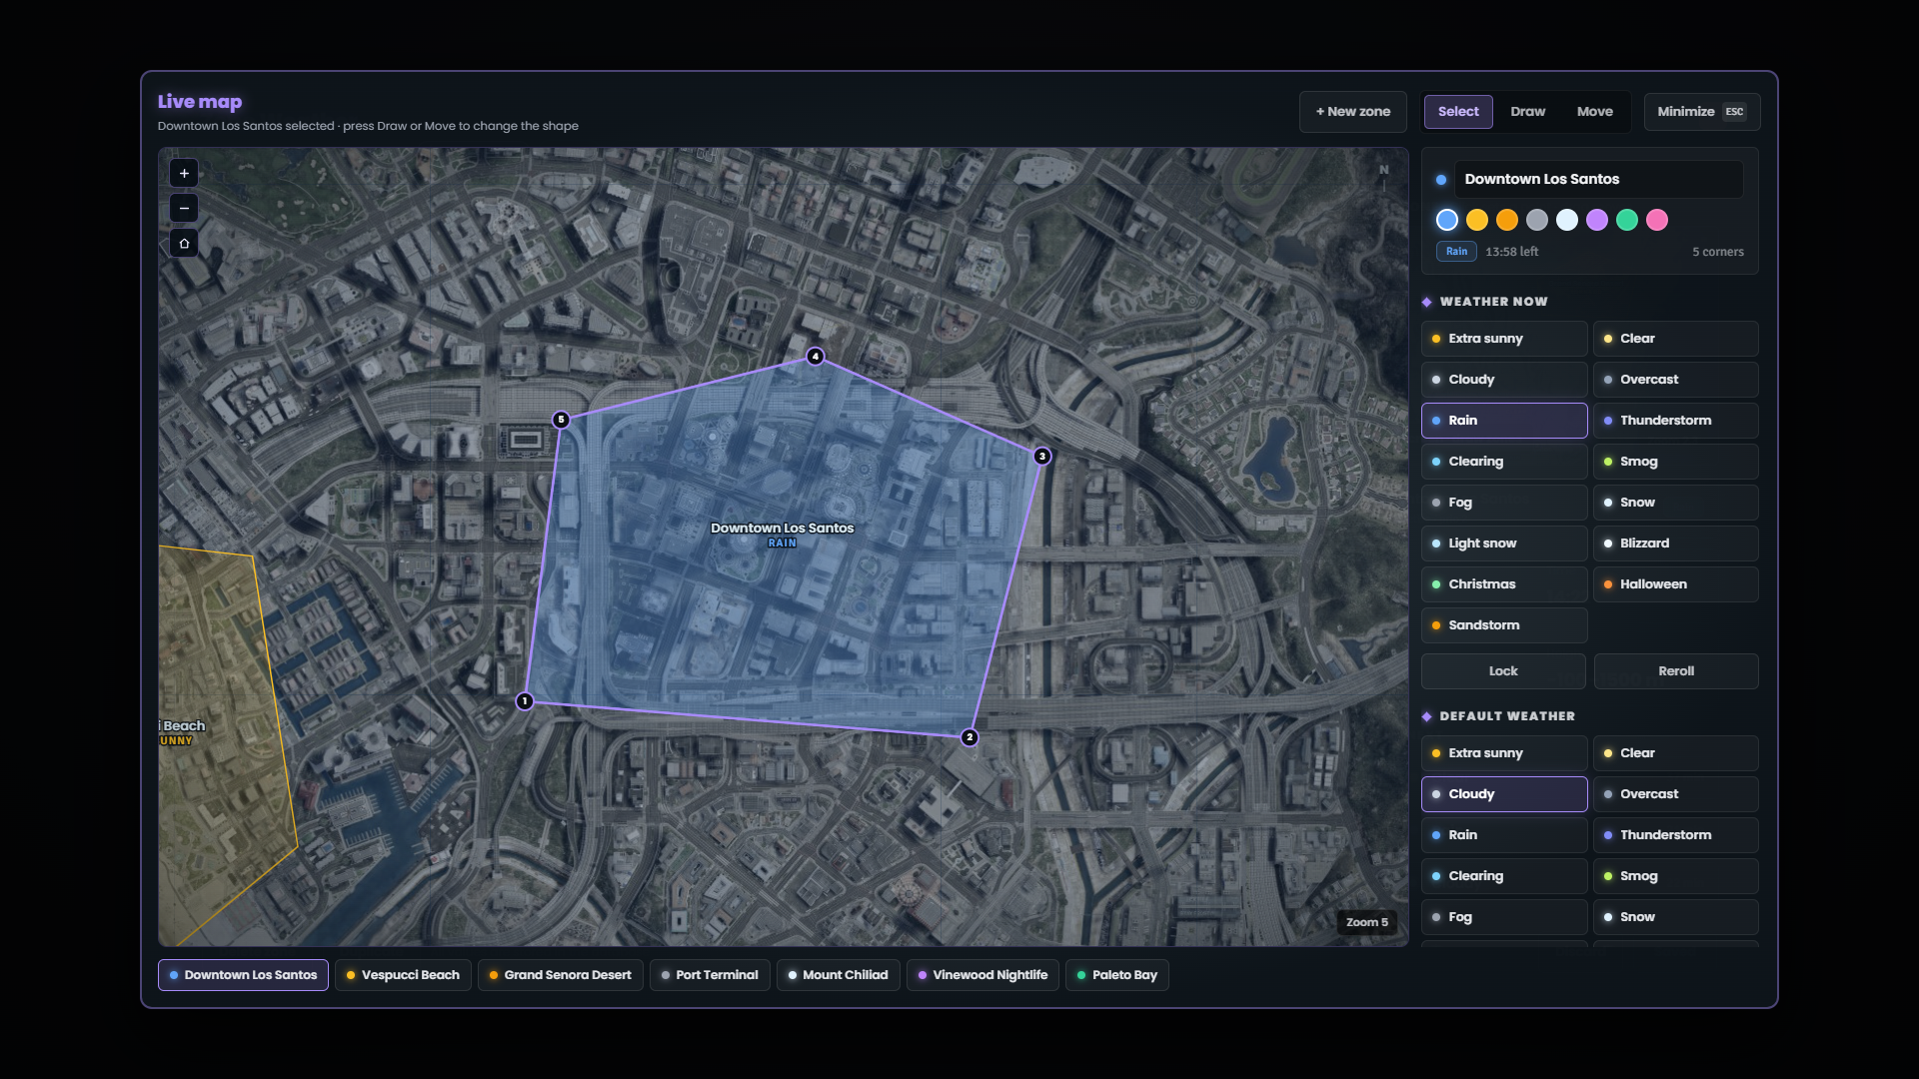Set default weather to Clearing
The width and height of the screenshot is (1919, 1079).
[x=1504, y=876]
